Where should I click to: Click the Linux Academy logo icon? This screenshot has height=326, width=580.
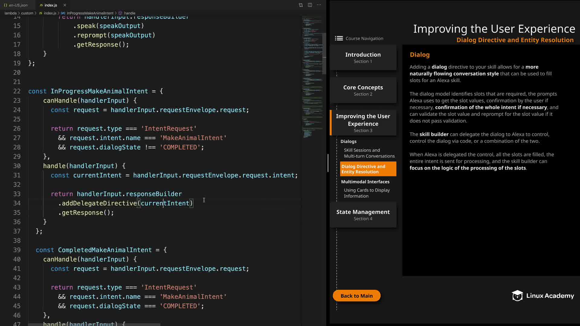517,296
